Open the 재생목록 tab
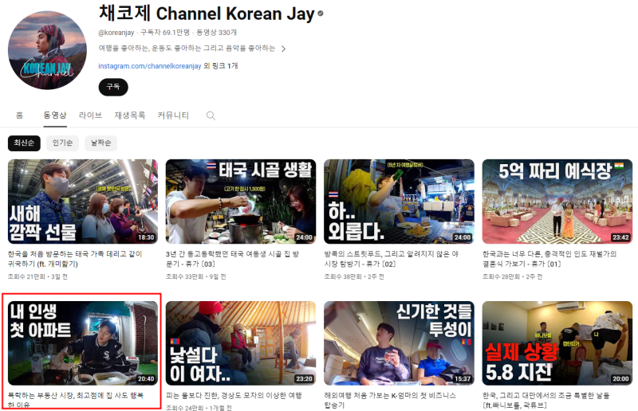 click(130, 115)
